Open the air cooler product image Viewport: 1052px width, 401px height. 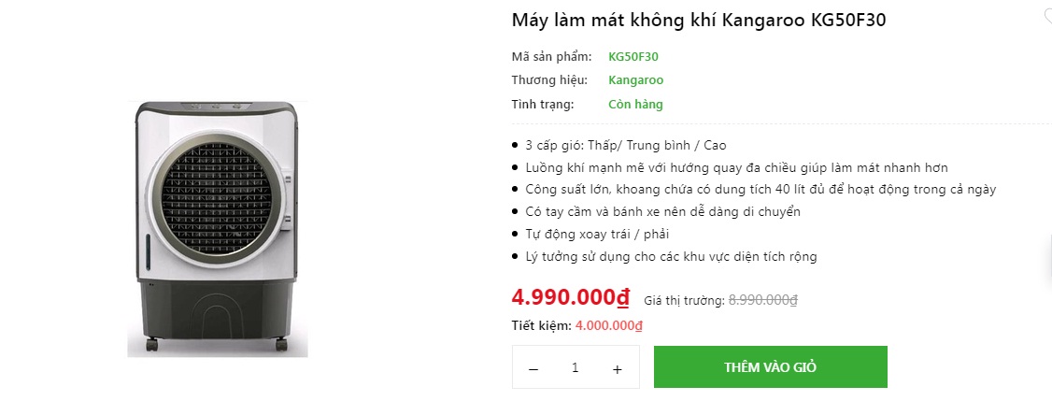(218, 228)
